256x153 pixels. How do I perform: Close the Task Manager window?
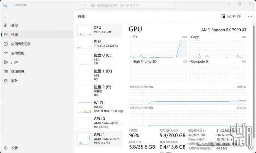coord(250,4)
